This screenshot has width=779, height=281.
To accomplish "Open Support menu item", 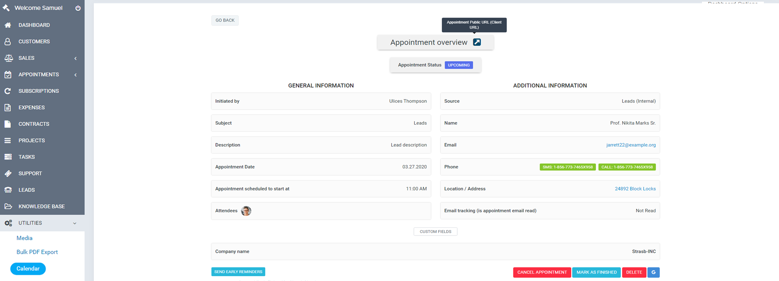I will click(x=30, y=173).
